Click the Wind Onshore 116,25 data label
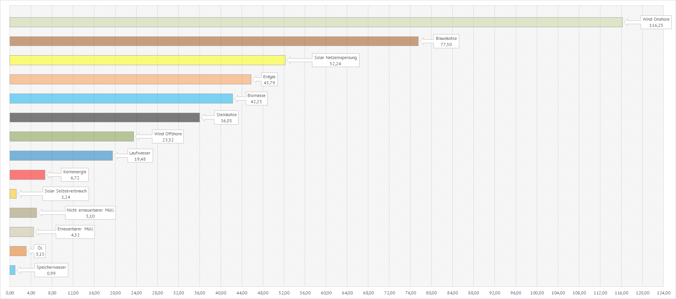Screen dimensions: 676x299 656,22
